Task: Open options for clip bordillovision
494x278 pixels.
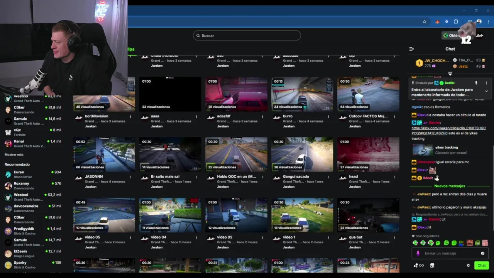Action: (x=130, y=116)
